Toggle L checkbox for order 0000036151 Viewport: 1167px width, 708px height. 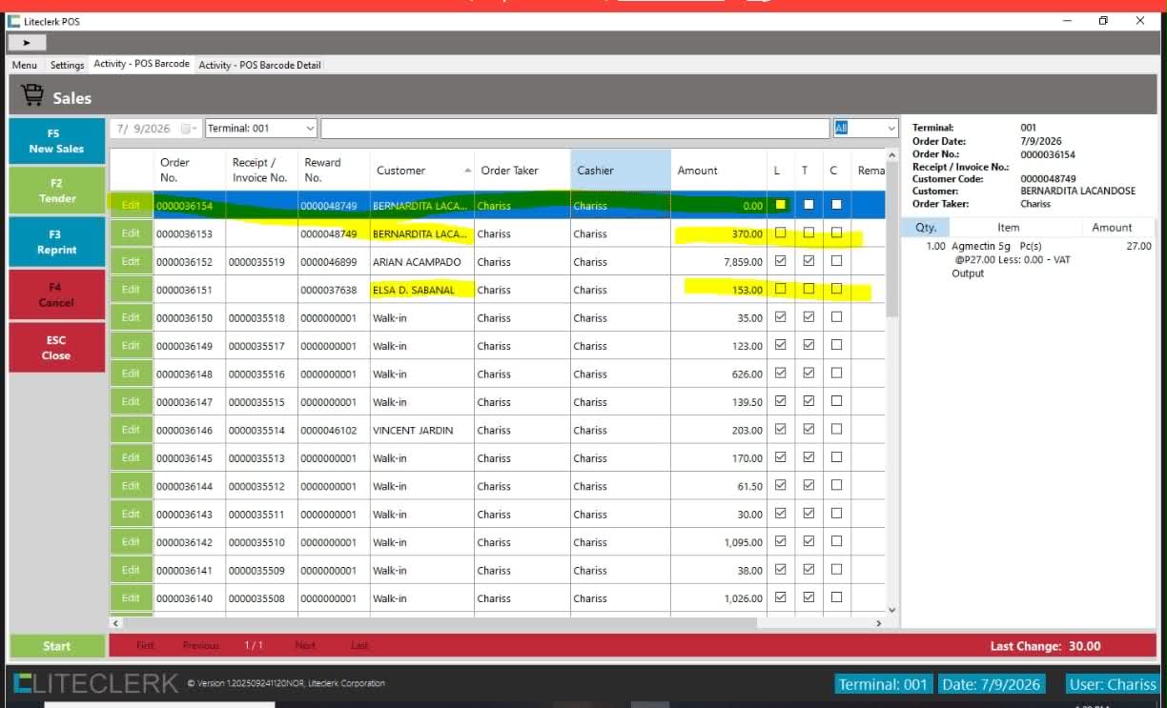(781, 289)
